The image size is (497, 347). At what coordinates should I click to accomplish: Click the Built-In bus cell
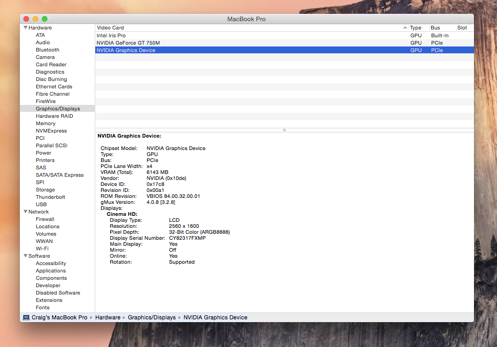point(439,35)
